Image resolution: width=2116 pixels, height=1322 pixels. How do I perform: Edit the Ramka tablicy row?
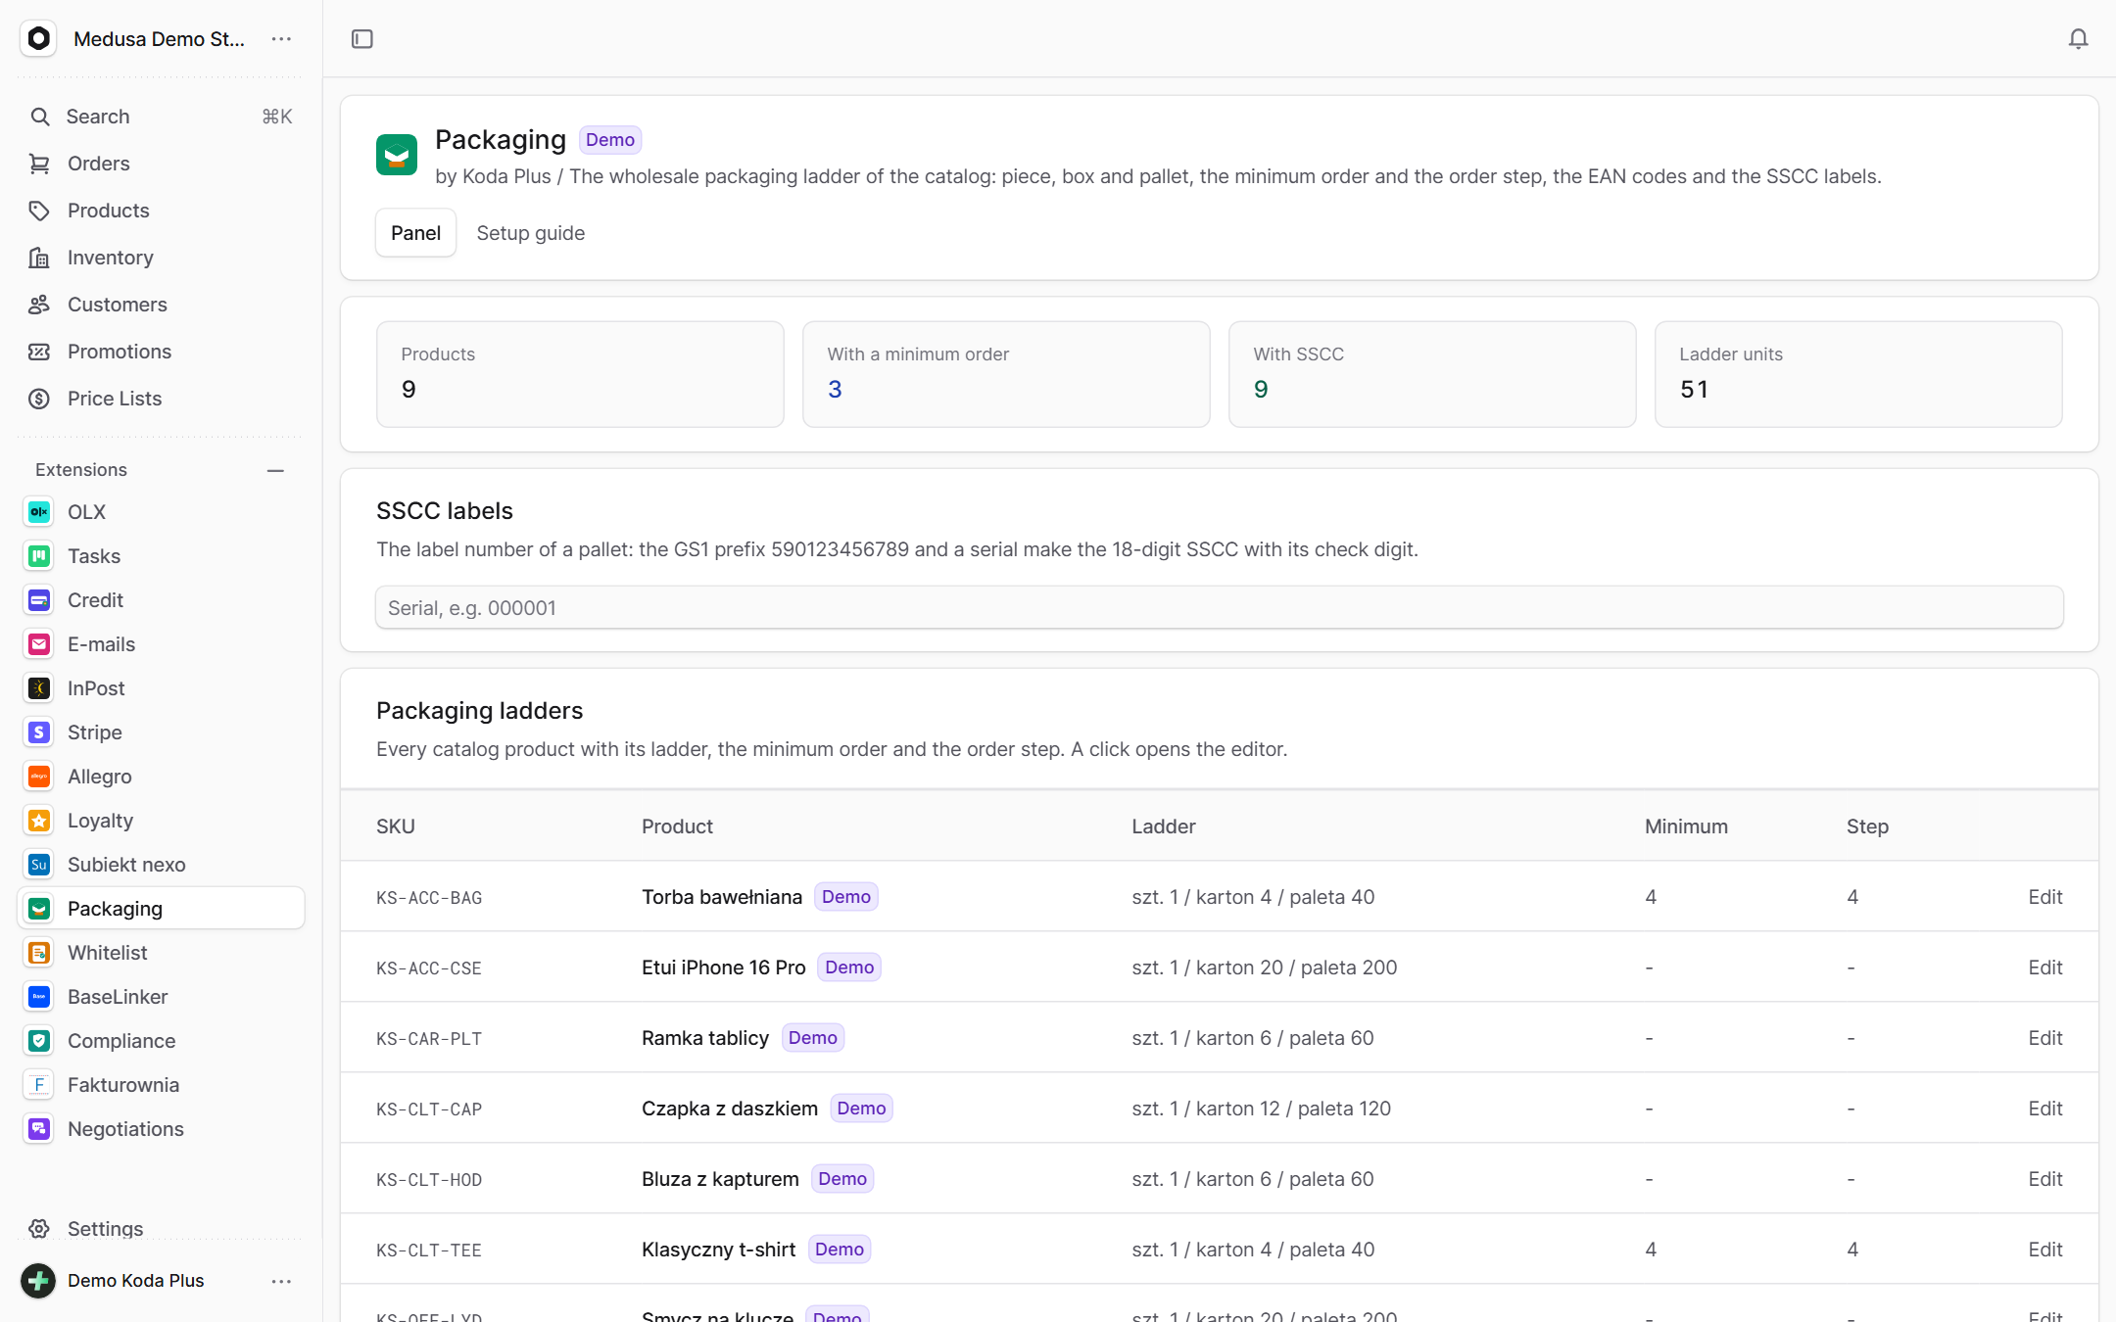tap(2044, 1038)
